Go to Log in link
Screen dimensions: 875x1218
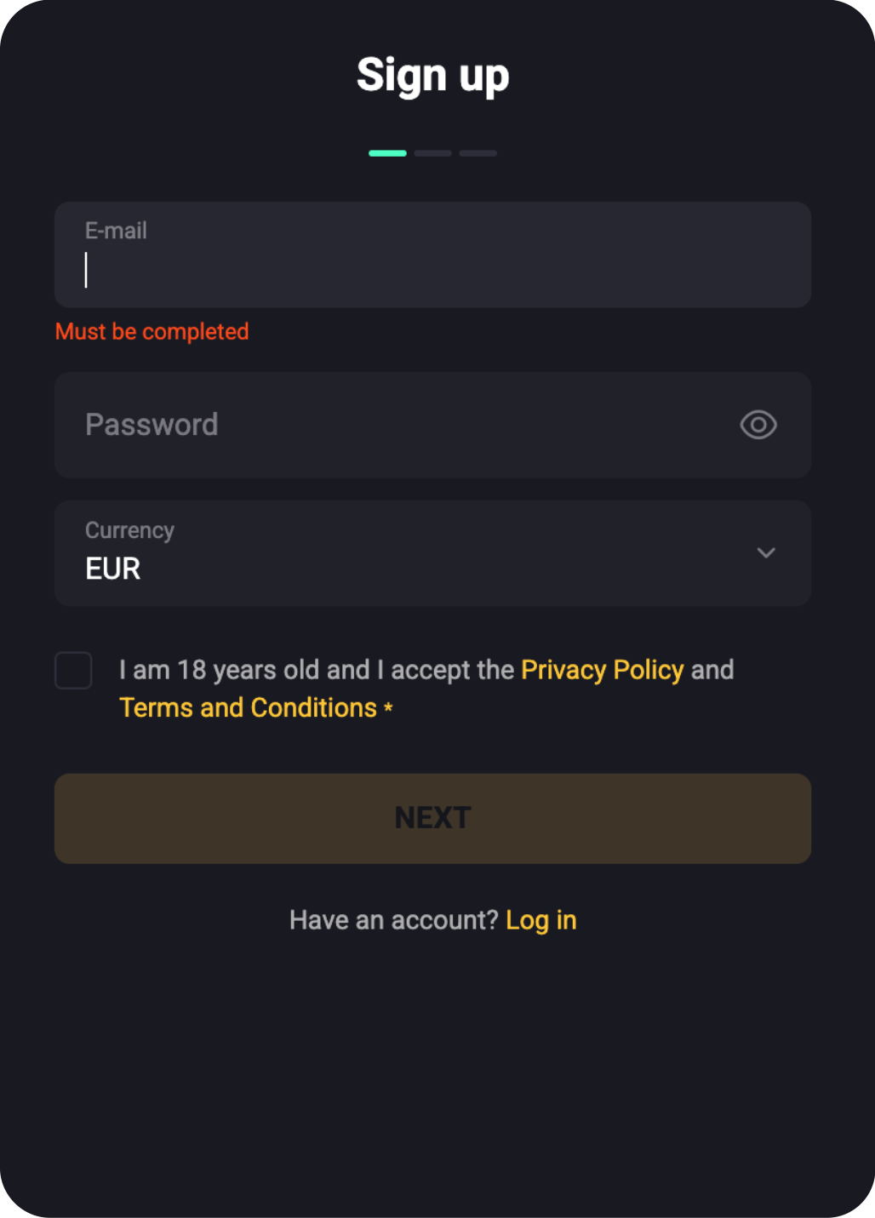[540, 920]
